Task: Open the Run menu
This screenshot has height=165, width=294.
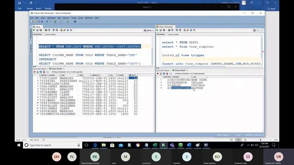Action: coord(59,18)
